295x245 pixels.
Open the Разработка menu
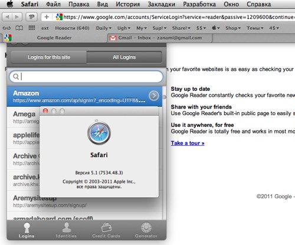pos(199,4)
